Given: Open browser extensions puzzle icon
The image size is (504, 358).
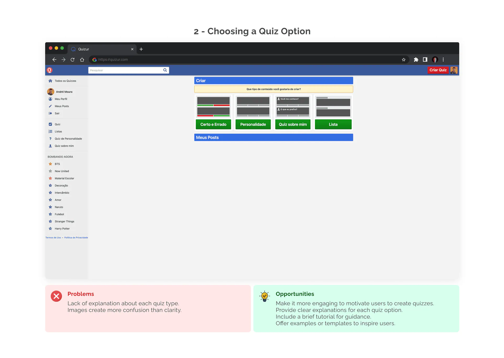Looking at the screenshot, I should (x=416, y=60).
